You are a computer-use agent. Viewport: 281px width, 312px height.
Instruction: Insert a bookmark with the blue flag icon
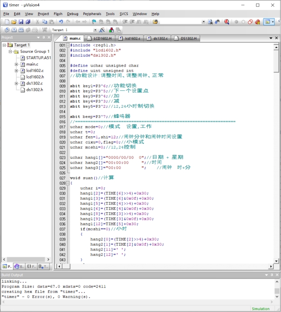click(94, 22)
